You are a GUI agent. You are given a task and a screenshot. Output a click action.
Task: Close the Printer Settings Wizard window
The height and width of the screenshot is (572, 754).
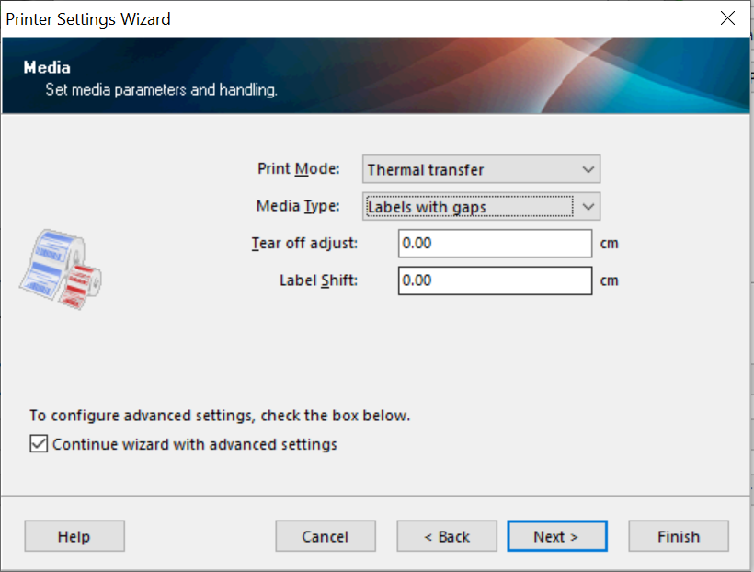tap(727, 18)
